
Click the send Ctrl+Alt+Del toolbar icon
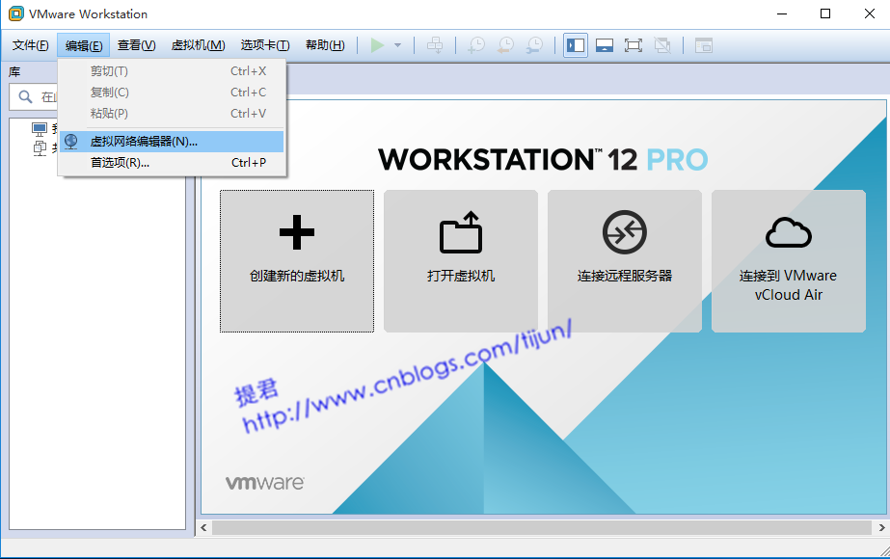(435, 45)
